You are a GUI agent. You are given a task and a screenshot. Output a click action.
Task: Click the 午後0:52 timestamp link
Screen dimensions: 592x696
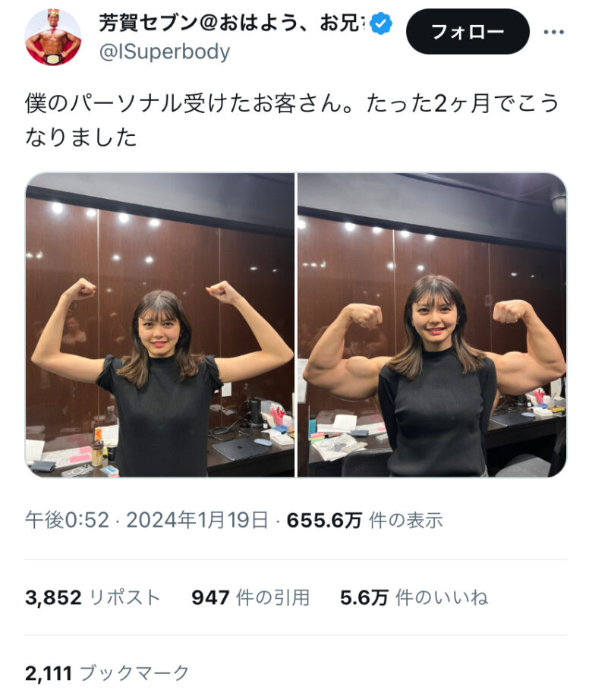[x=67, y=520]
